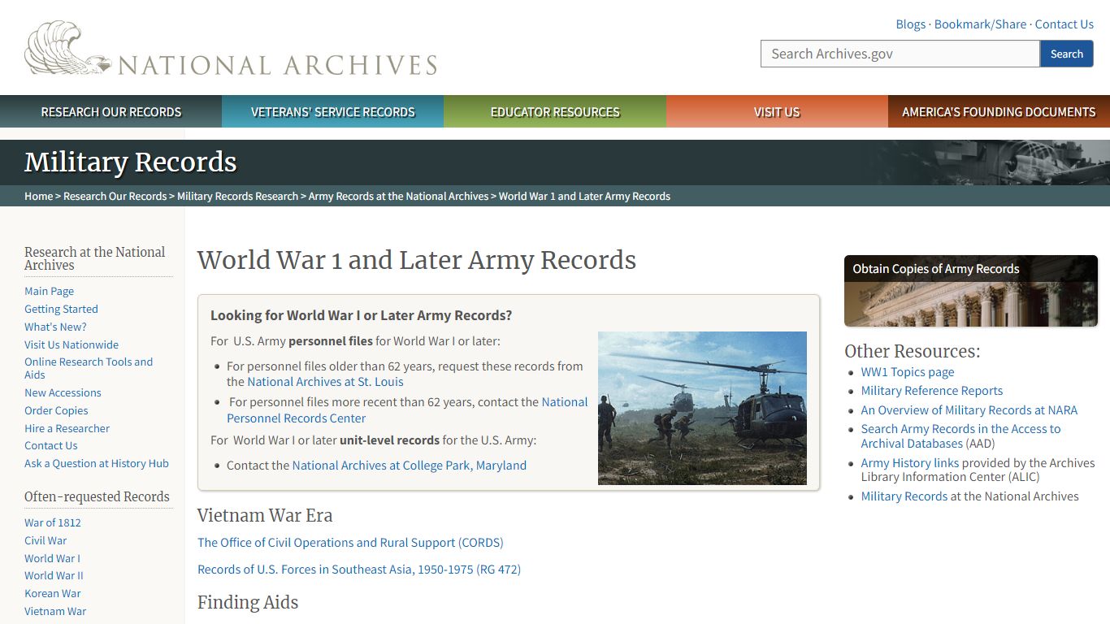Open World War II sidebar link
This screenshot has width=1110, height=624.
click(x=54, y=575)
